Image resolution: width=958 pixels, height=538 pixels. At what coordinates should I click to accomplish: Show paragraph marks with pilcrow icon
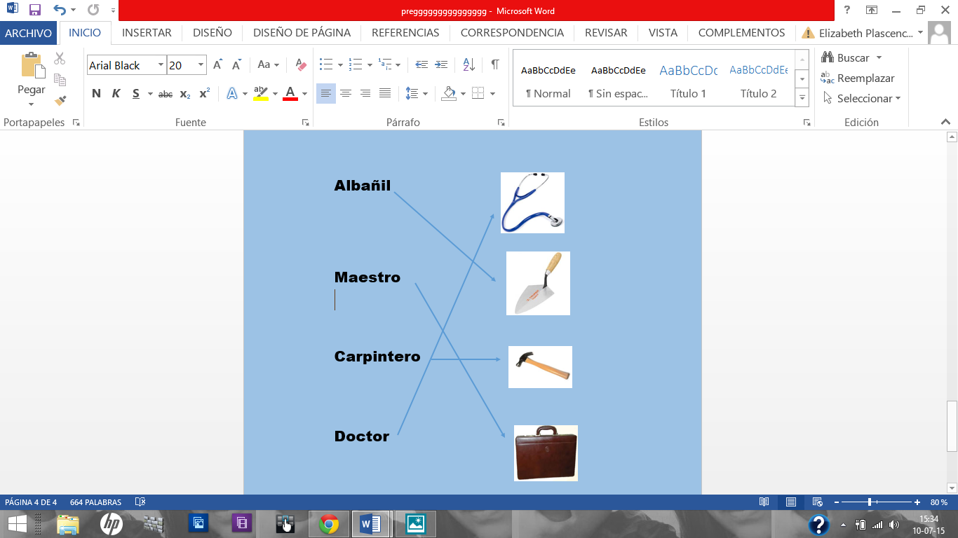click(495, 64)
